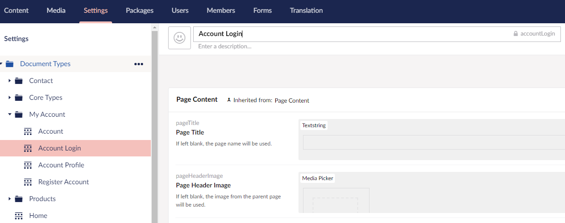
Task: Open the Account document type
Action: coord(51,131)
